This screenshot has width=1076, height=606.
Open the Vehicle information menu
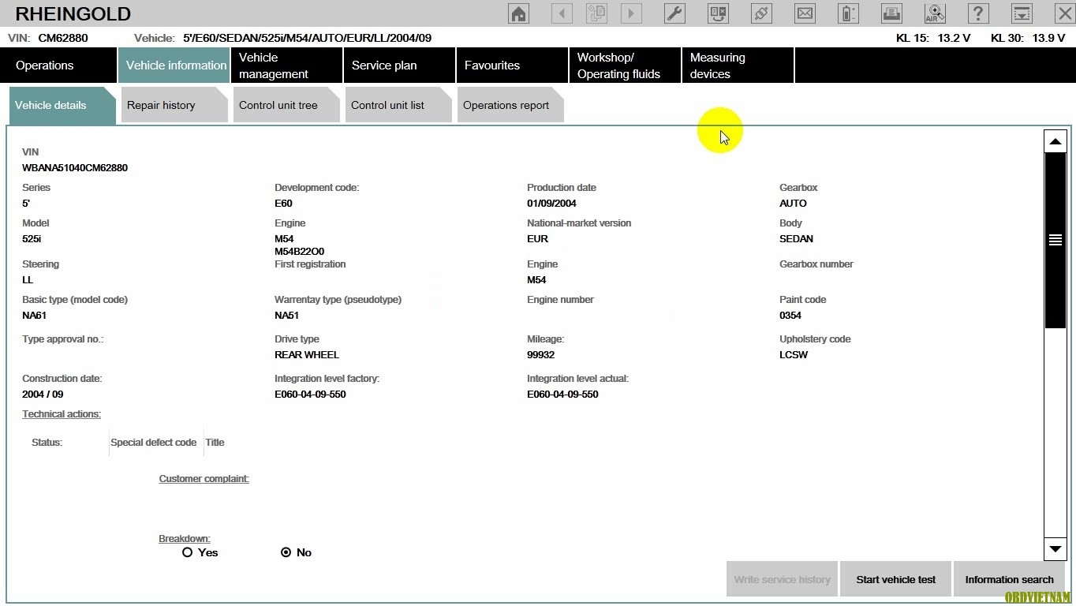click(x=174, y=65)
